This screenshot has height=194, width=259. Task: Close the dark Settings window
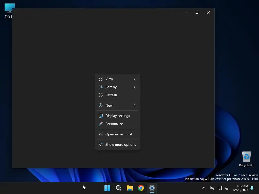click(209, 12)
